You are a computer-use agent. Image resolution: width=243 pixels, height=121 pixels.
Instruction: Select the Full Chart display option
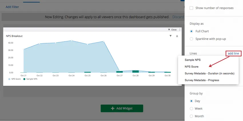[x=191, y=31]
